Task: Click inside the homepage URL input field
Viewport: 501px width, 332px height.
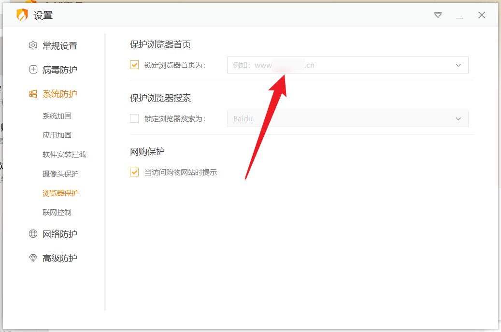Action: click(338, 64)
